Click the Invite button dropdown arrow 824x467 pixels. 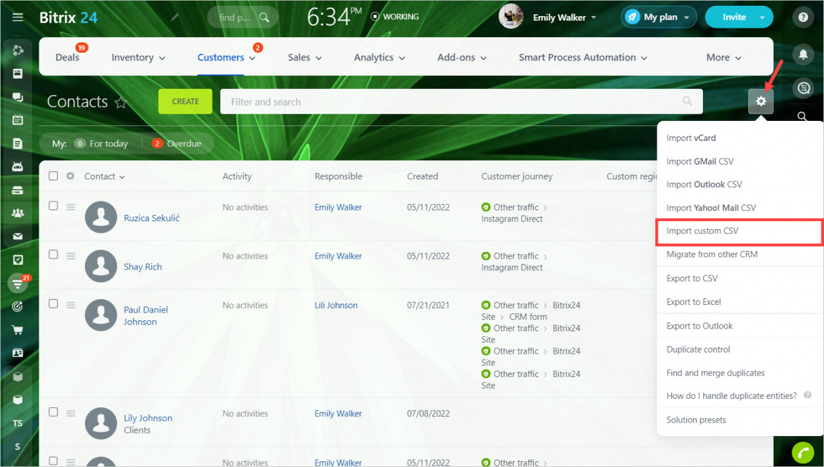click(x=763, y=17)
